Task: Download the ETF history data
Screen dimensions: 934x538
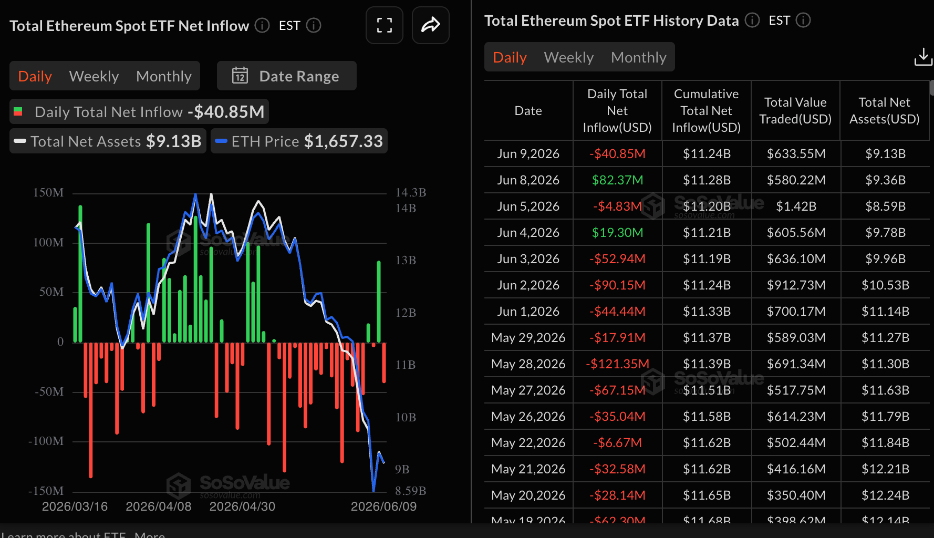Action: (923, 57)
